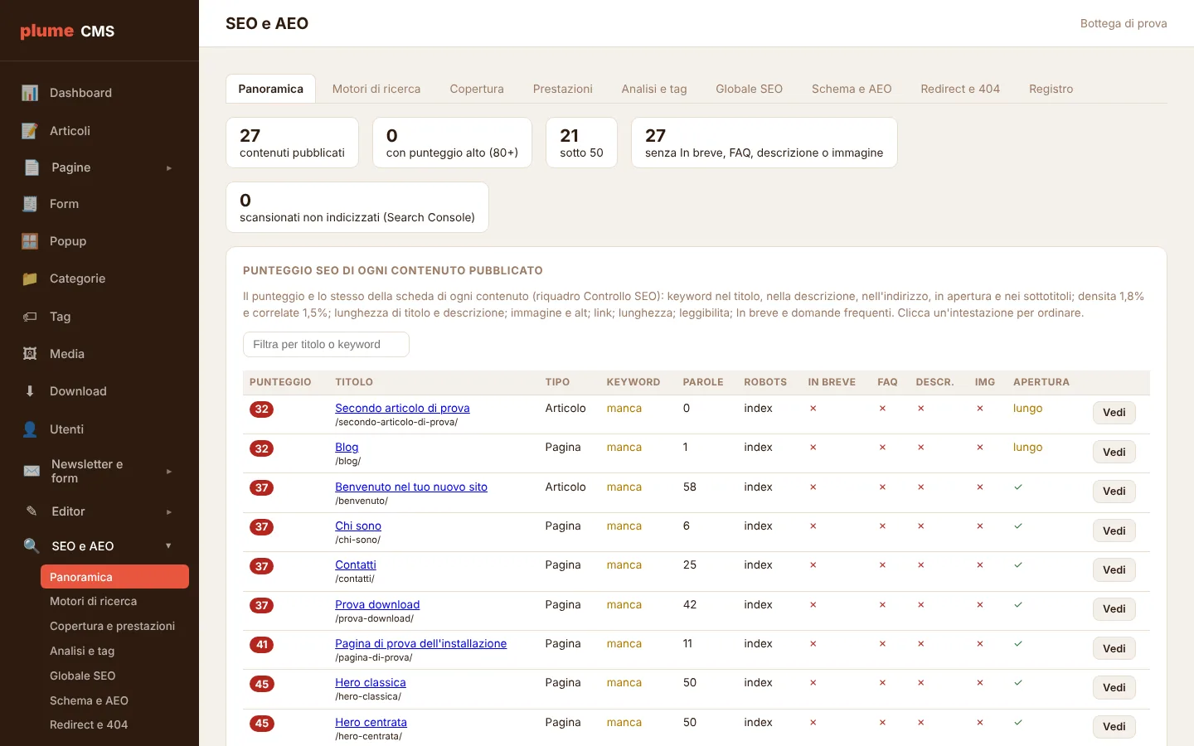Image resolution: width=1194 pixels, height=746 pixels.
Task: Click Vedi for Benvenuto nel tuo nuovo sito
Action: click(x=1114, y=492)
